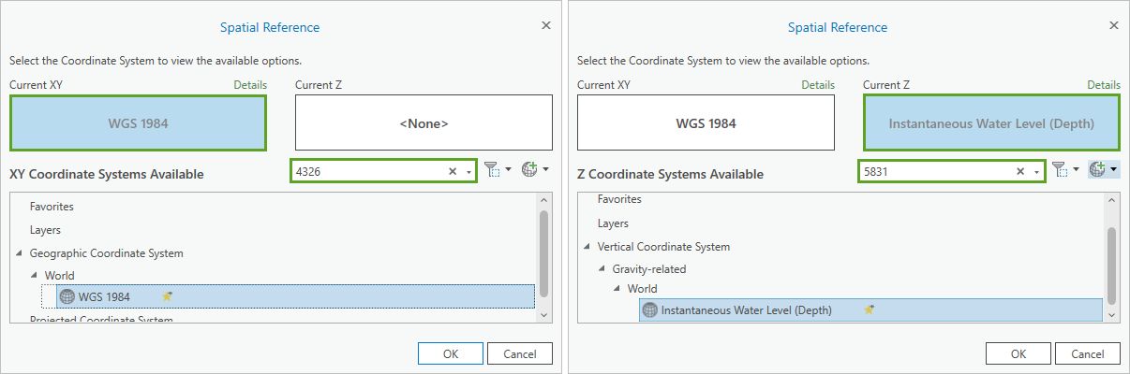Screen dimensions: 1130x374
Task: Click the star beside Instantaneous Water Level (Depth) item
Action: point(870,309)
